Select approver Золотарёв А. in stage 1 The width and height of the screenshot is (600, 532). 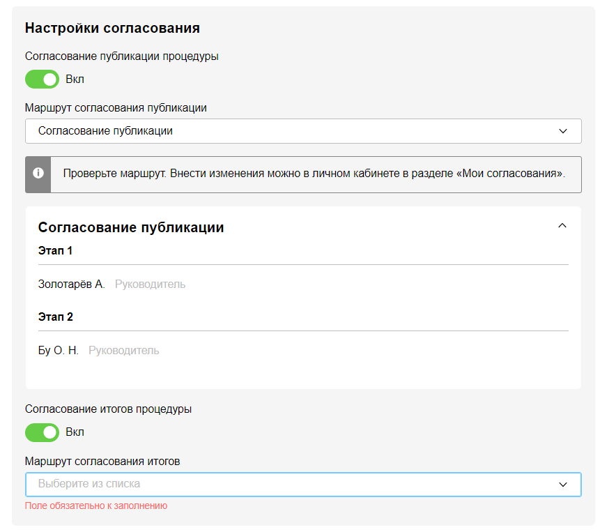point(71,284)
